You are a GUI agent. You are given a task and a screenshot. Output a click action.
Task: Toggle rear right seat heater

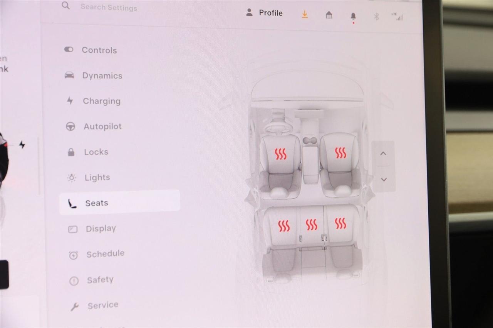(340, 223)
